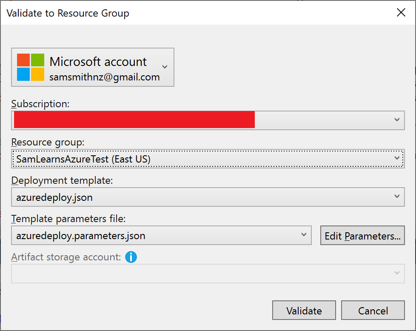Expand the Template parameters file dropdown arrow
Screen dimensions: 416x331
(304, 235)
